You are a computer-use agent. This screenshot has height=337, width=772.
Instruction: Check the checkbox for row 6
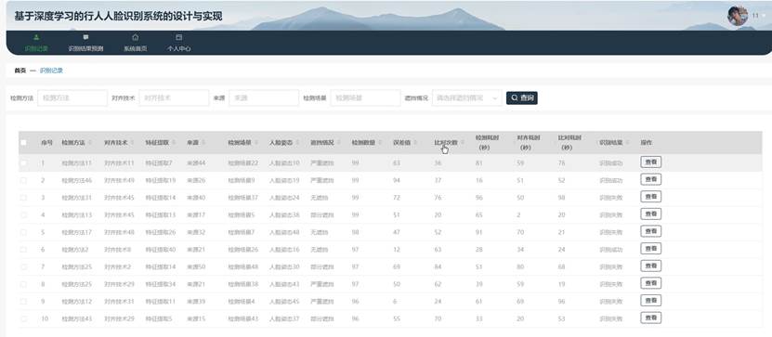click(23, 250)
